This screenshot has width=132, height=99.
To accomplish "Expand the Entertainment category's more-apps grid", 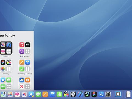I will 28,51.
